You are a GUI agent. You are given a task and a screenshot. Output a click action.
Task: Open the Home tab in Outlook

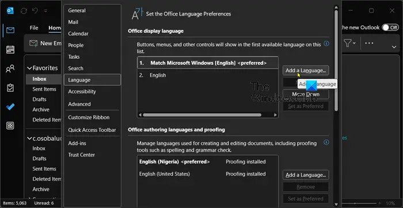(x=55, y=28)
